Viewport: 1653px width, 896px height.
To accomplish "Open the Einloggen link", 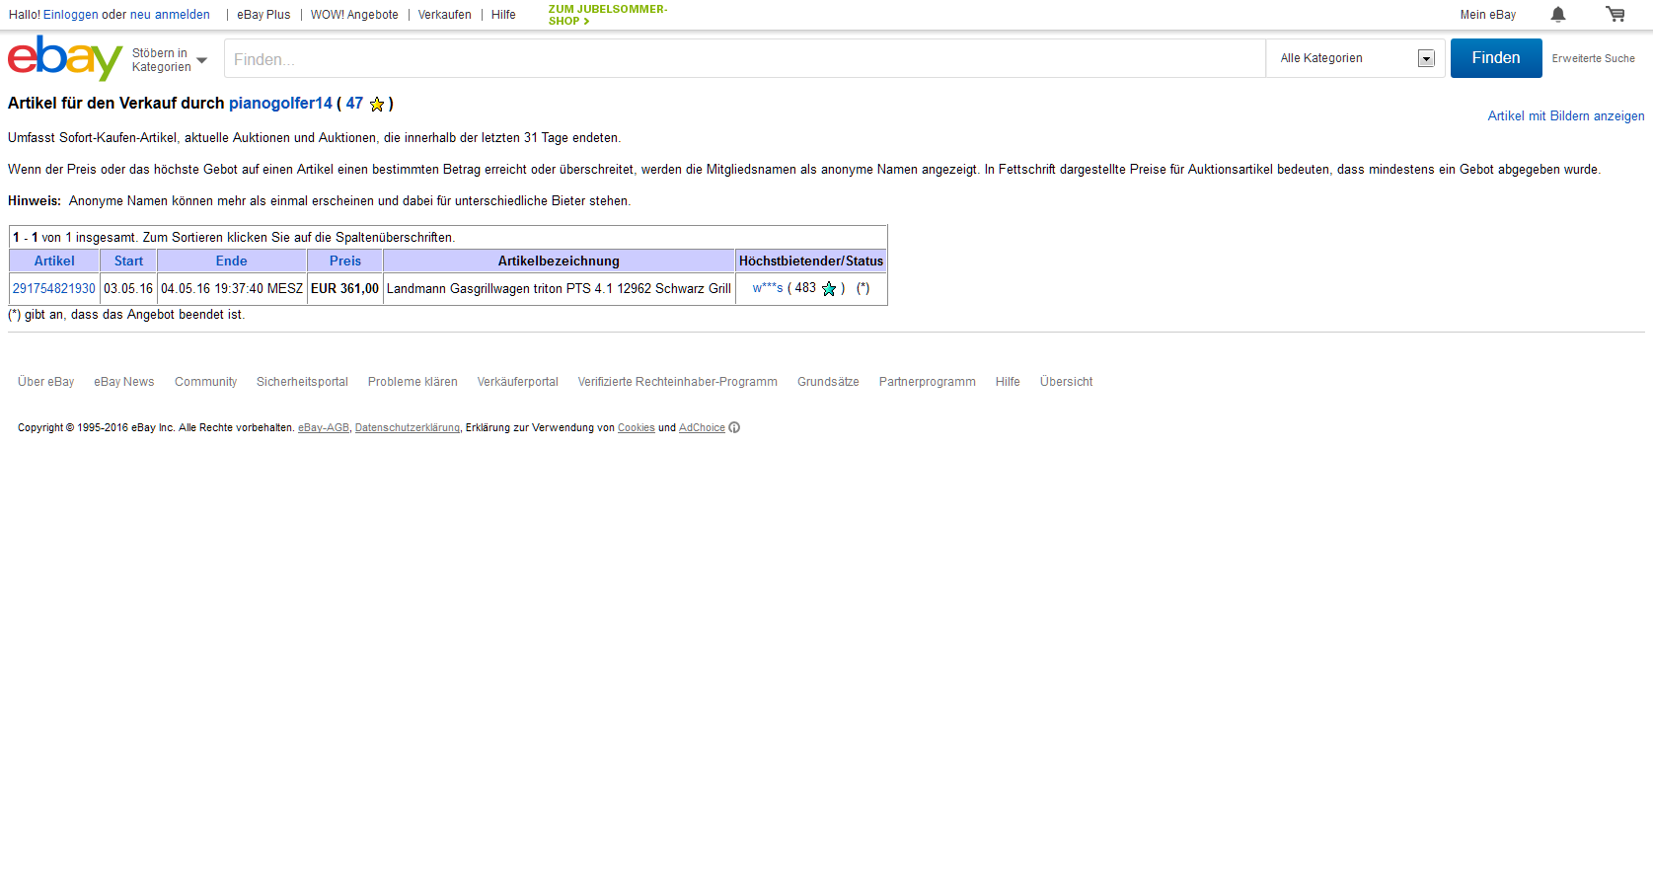I will 70,15.
